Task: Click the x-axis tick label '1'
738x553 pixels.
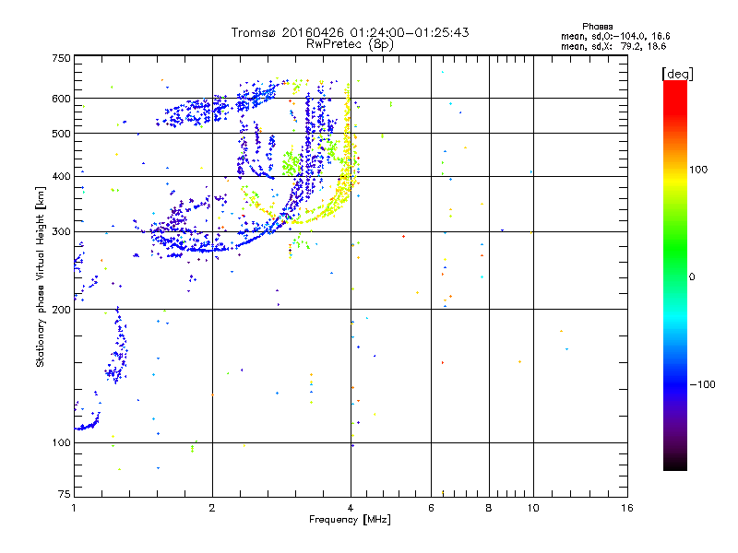Action: pos(74,508)
